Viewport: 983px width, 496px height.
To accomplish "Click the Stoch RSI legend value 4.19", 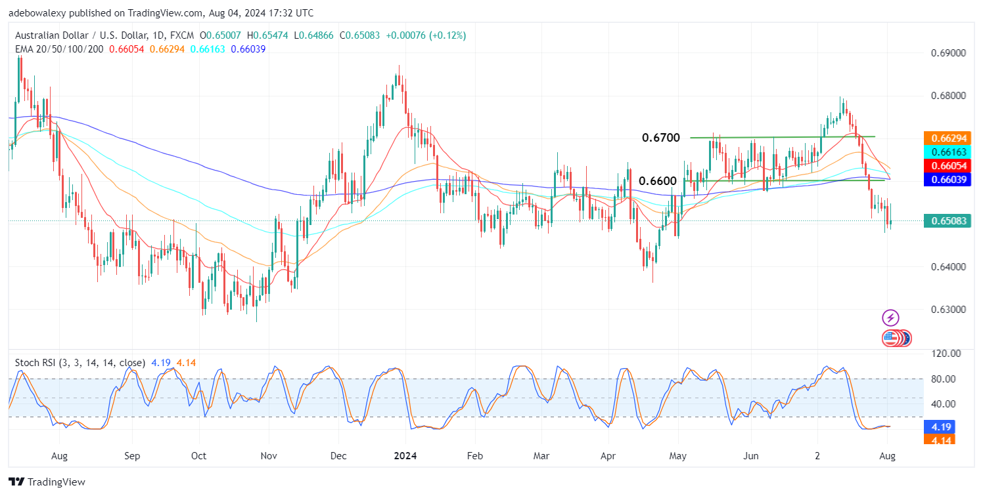I will pyautogui.click(x=161, y=363).
